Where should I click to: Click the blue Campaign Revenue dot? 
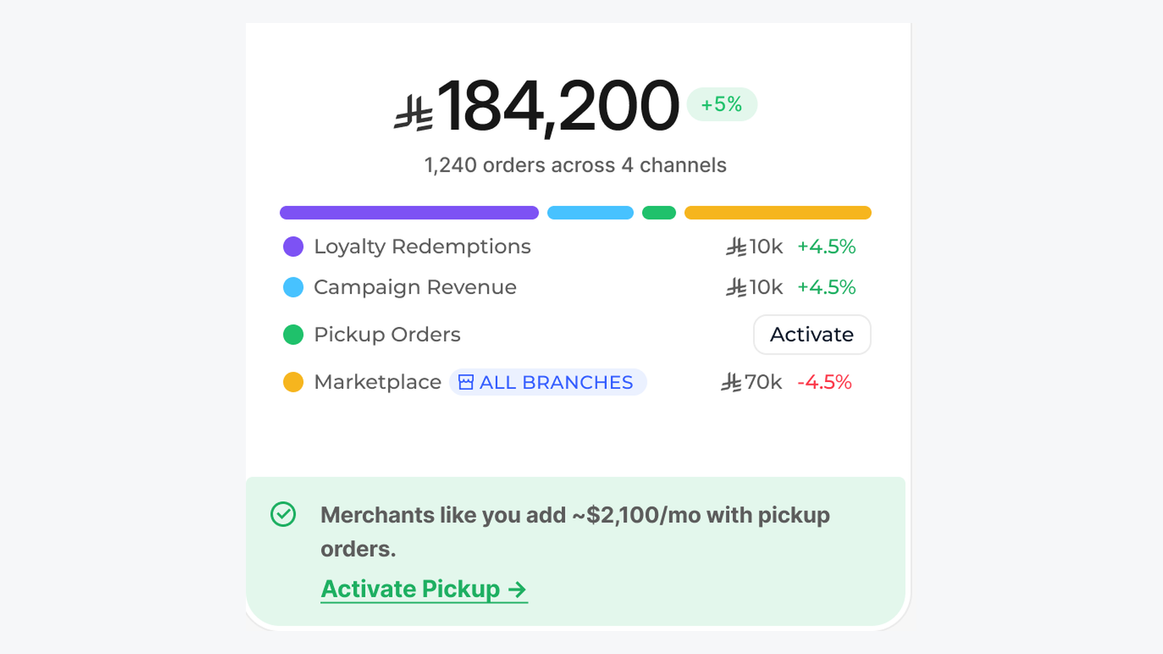coord(293,287)
